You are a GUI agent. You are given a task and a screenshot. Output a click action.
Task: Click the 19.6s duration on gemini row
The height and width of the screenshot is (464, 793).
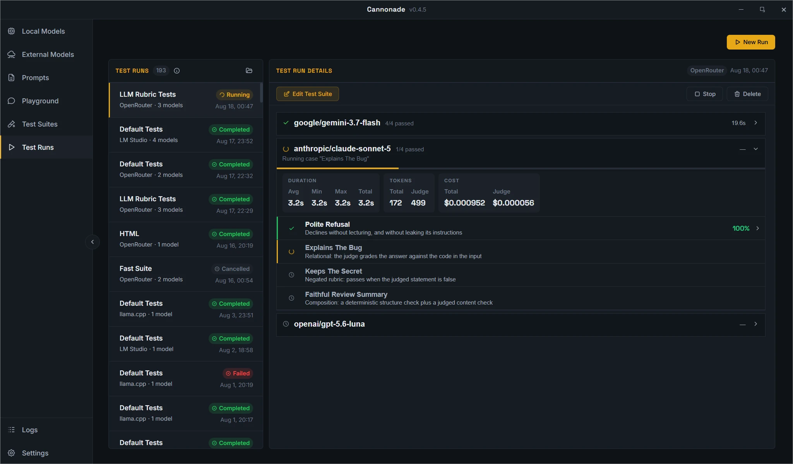pyautogui.click(x=738, y=123)
